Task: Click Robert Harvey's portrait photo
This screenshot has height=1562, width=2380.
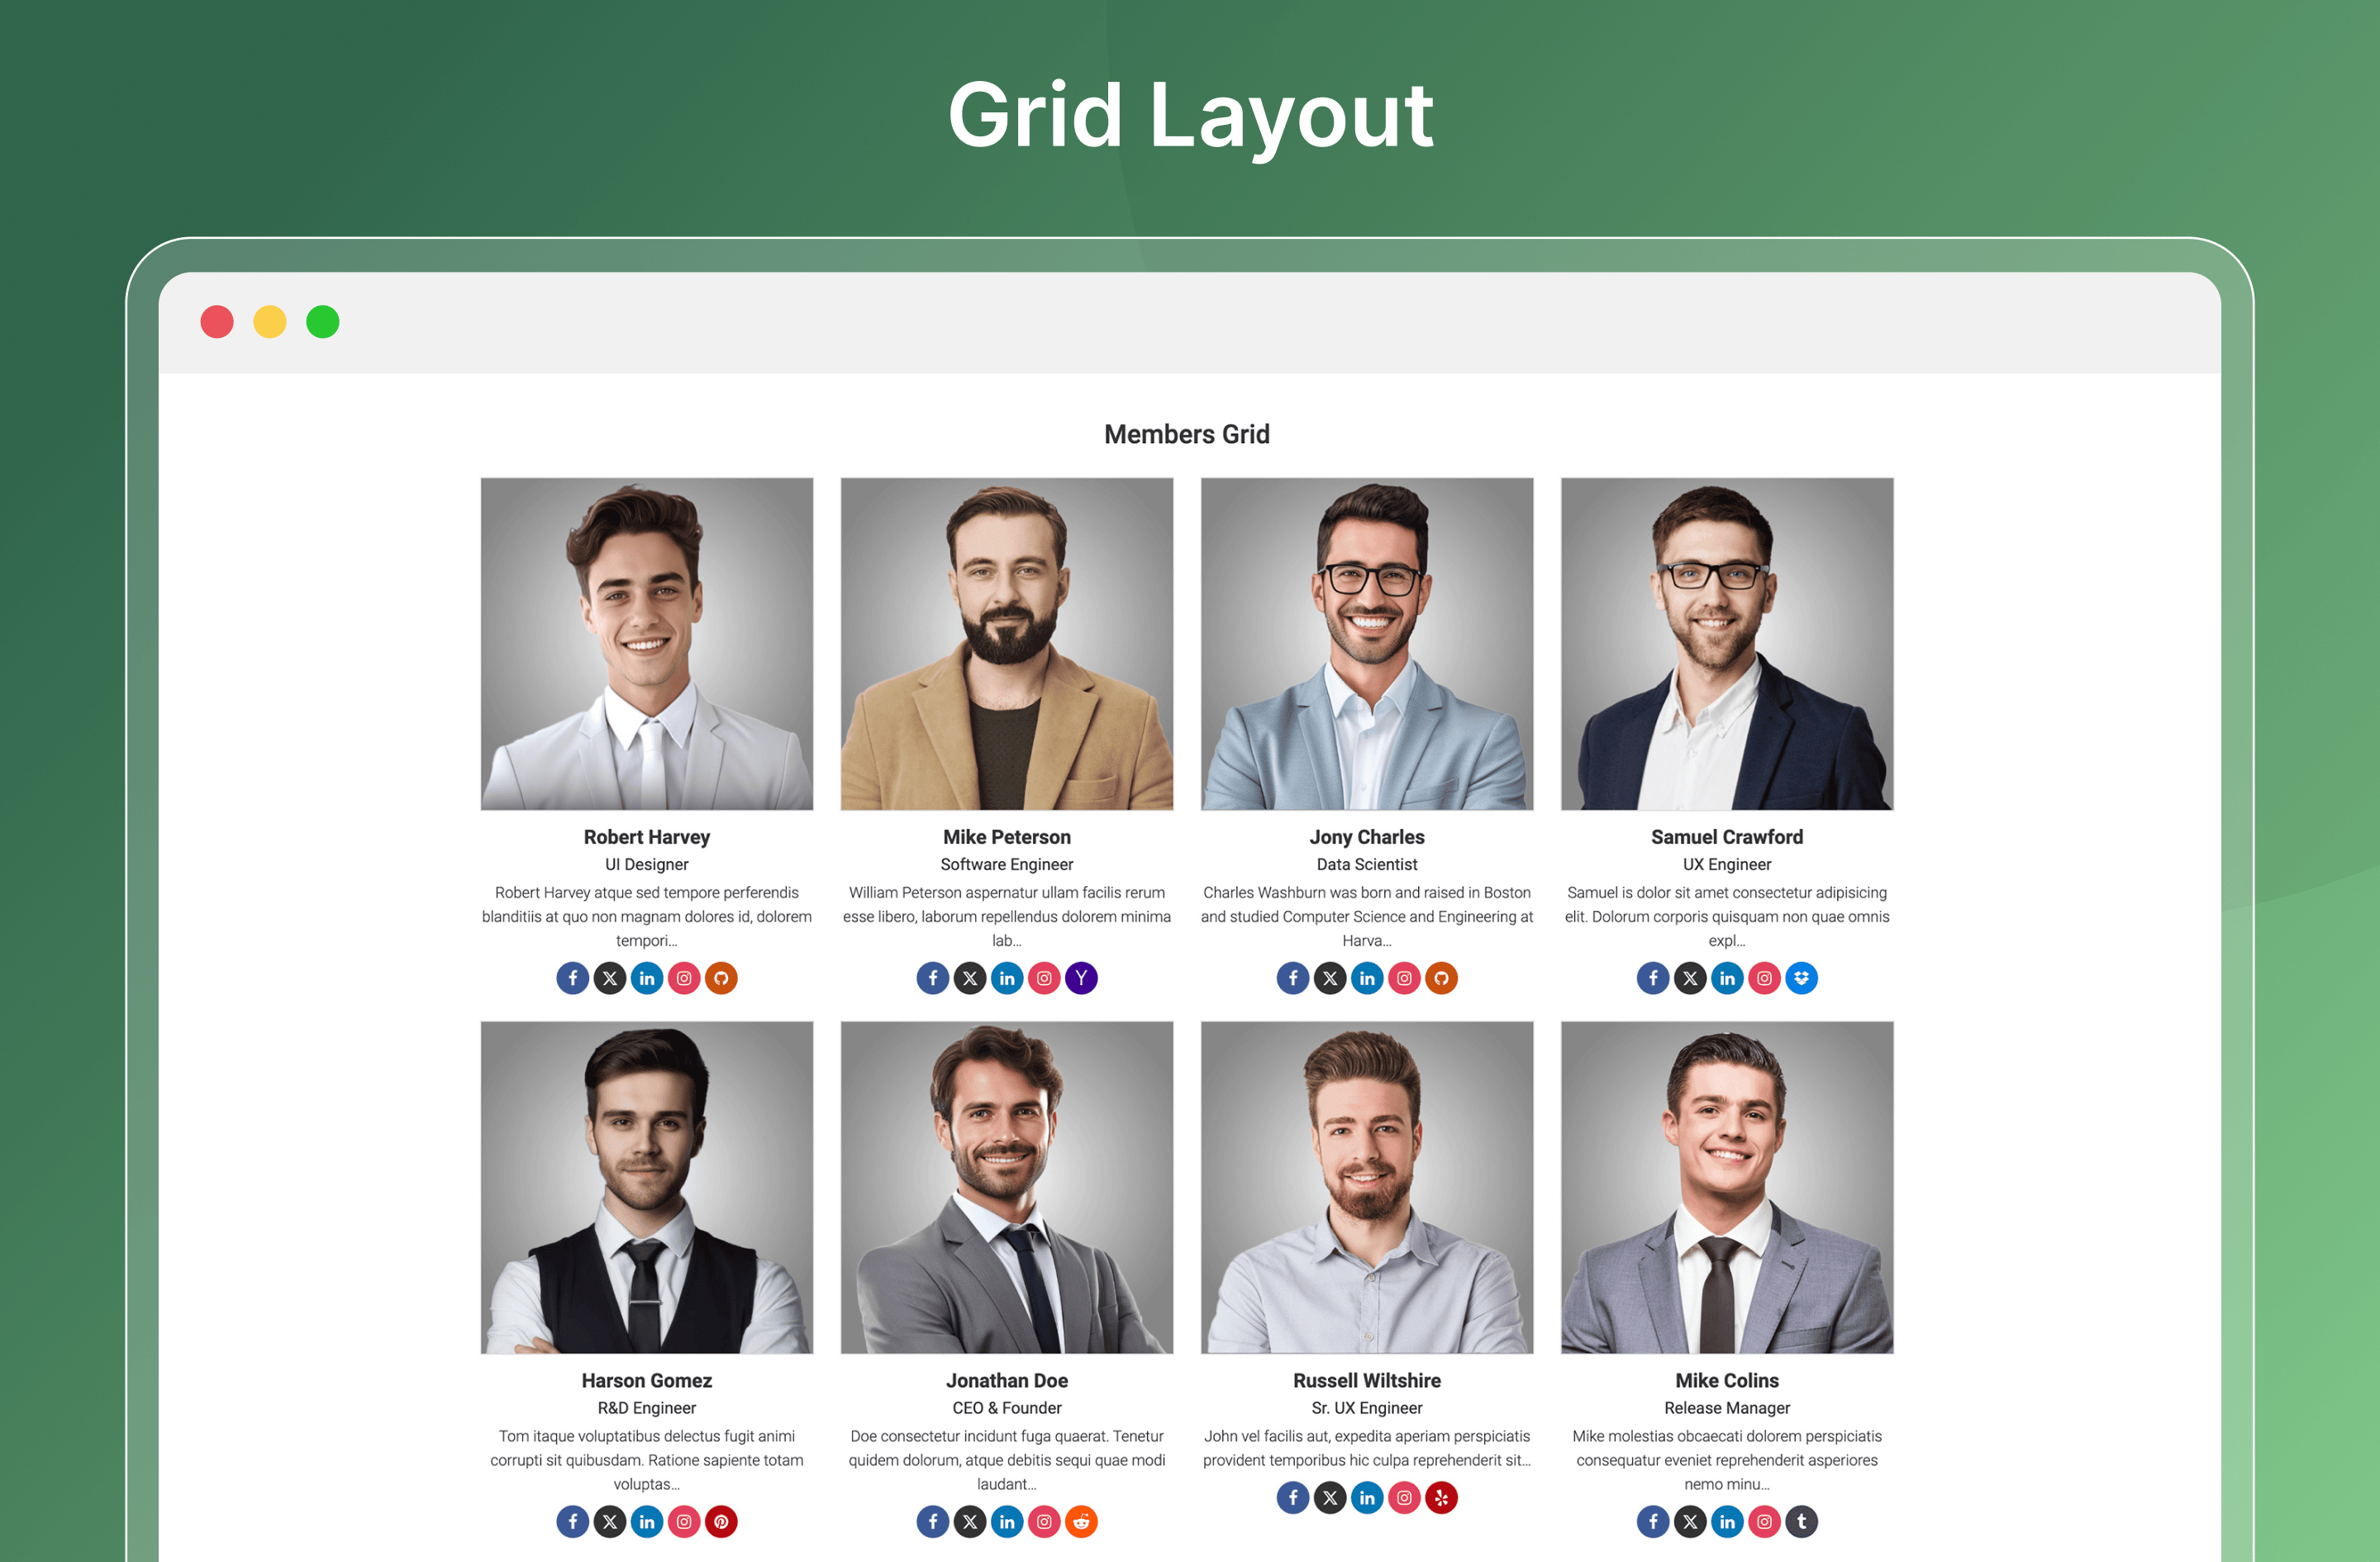Action: tap(647, 644)
